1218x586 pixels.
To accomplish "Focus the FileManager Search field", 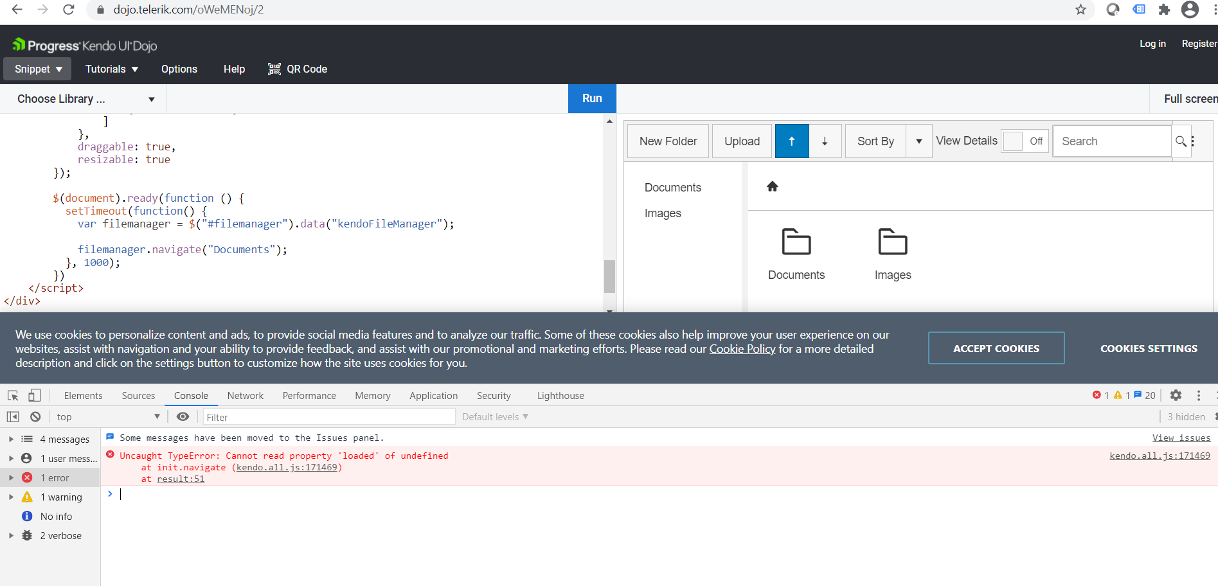I will (1113, 141).
